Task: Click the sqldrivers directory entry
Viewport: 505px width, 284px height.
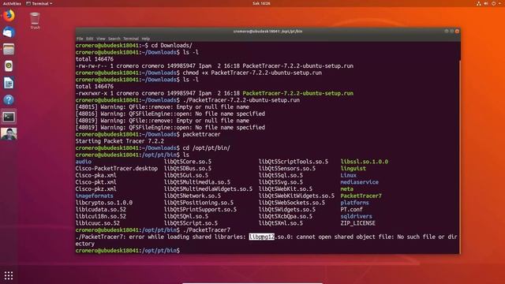Action: pyautogui.click(x=356, y=216)
